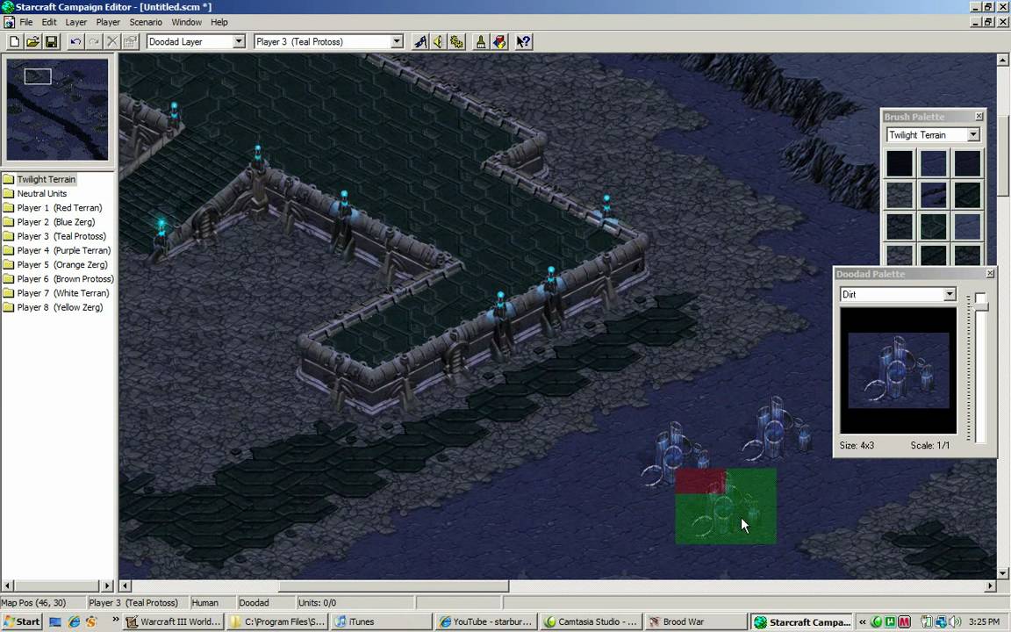Open the Layer menu
The width and height of the screenshot is (1011, 632).
(x=76, y=22)
